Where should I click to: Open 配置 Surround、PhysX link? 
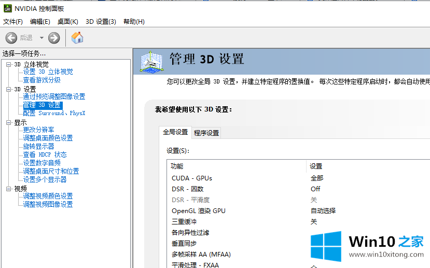(54, 113)
